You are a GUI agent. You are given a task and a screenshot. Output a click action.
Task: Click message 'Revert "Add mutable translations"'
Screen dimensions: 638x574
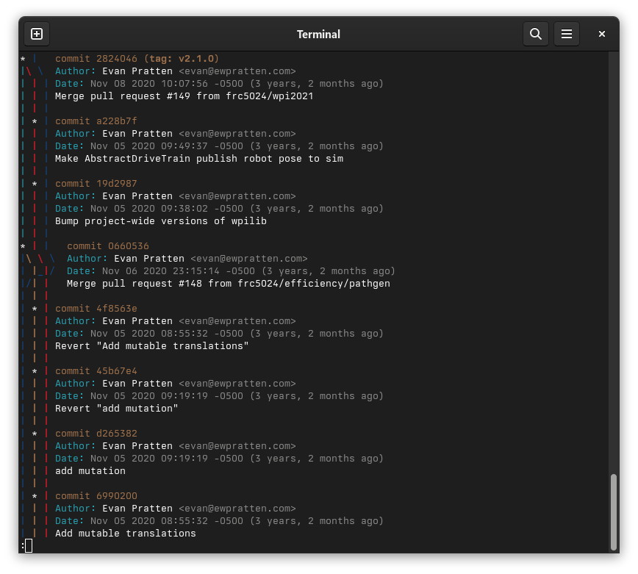click(151, 345)
